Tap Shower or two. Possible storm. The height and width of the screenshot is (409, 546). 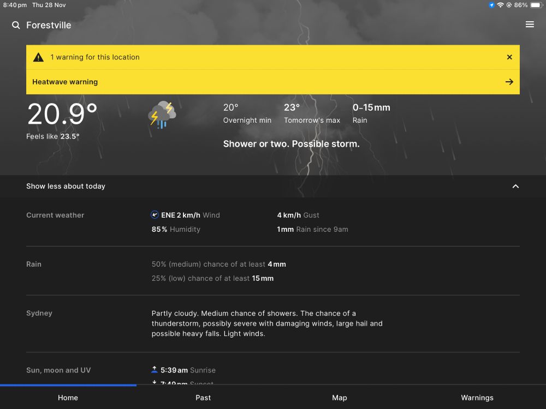[x=292, y=144]
